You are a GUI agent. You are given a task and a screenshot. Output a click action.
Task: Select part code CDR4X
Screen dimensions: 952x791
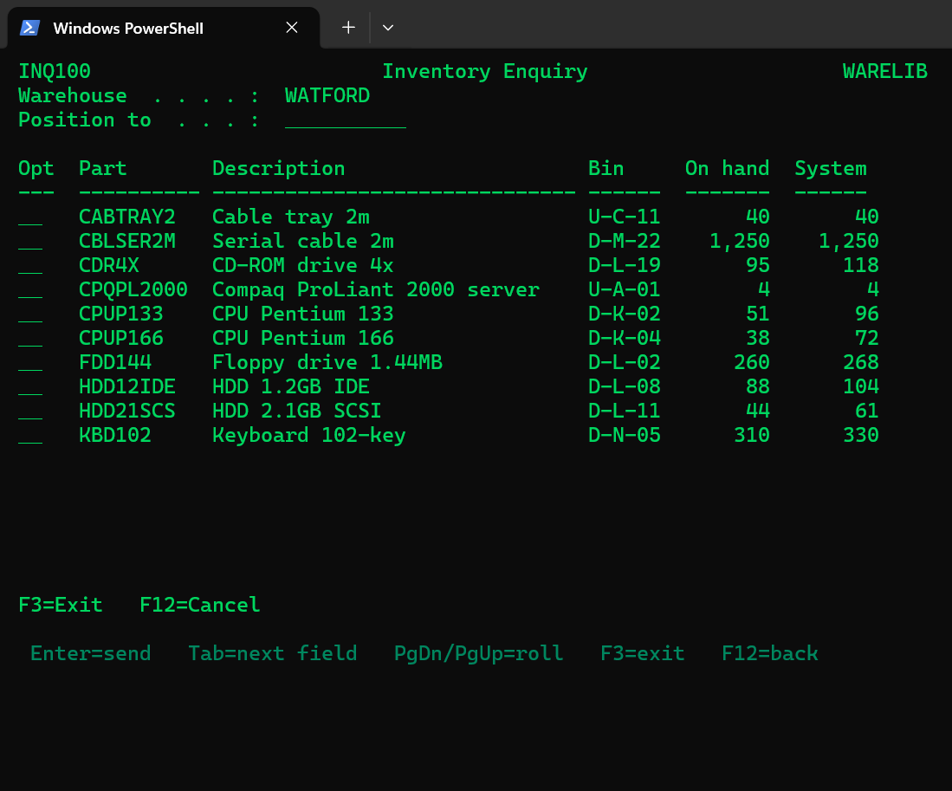click(x=108, y=265)
